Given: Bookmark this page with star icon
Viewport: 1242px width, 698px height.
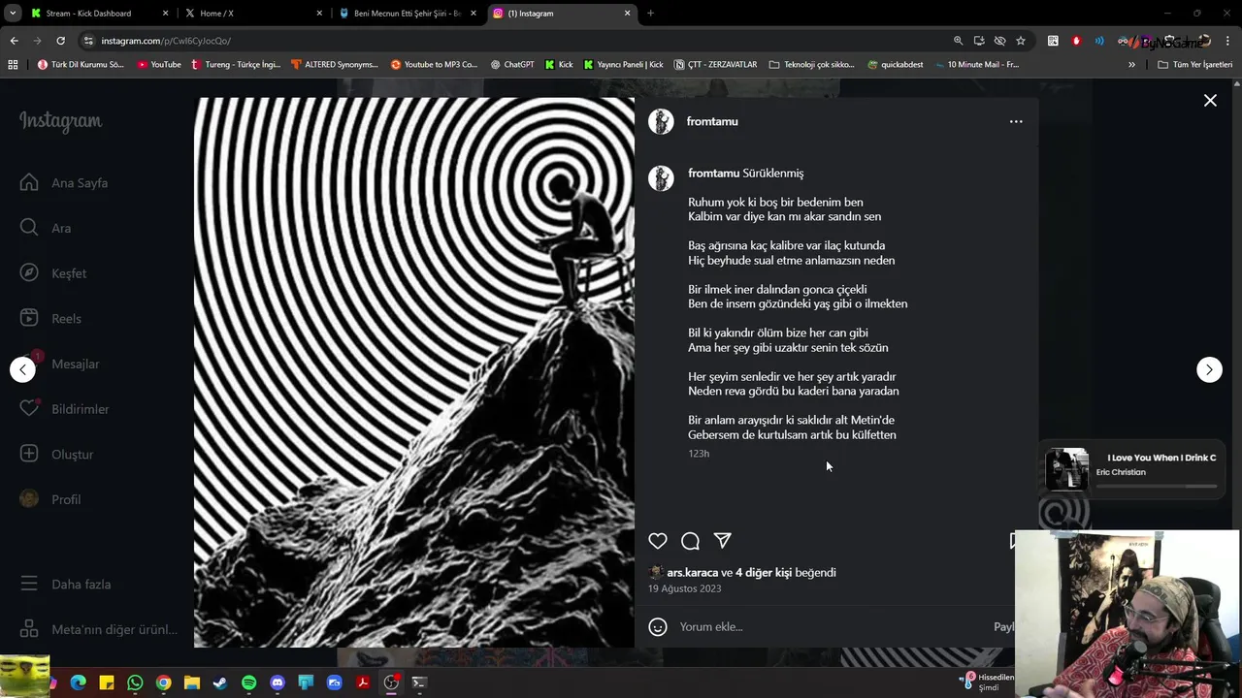Looking at the screenshot, I should 1021,41.
